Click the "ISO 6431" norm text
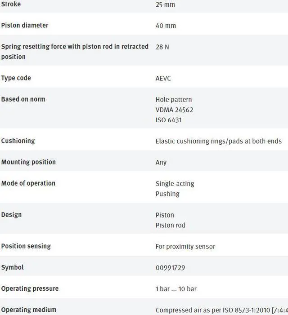Image resolution: width=288 pixels, height=315 pixels. pyautogui.click(x=169, y=120)
